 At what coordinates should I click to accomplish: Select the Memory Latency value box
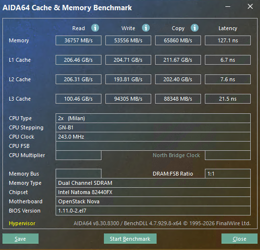(228, 40)
